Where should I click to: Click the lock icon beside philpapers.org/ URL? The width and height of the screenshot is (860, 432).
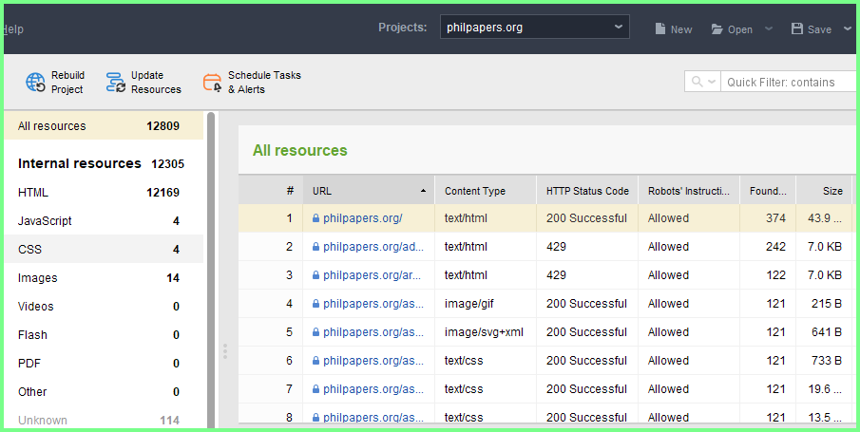[316, 218]
